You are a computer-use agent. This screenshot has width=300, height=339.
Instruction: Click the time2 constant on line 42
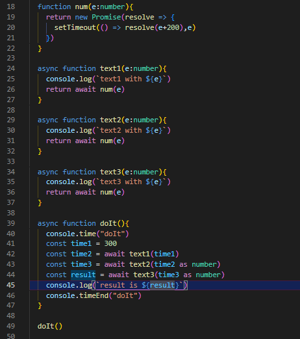pos(81,254)
